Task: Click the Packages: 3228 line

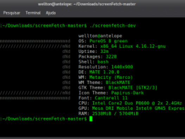Action: coord(97,56)
